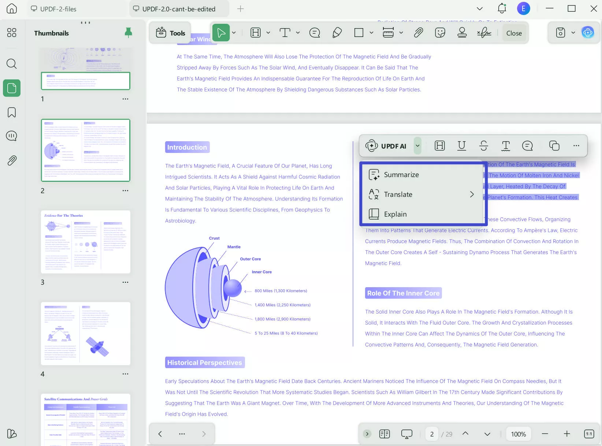Select the Signature tool
Screen dimensions: 602x446
point(484,33)
